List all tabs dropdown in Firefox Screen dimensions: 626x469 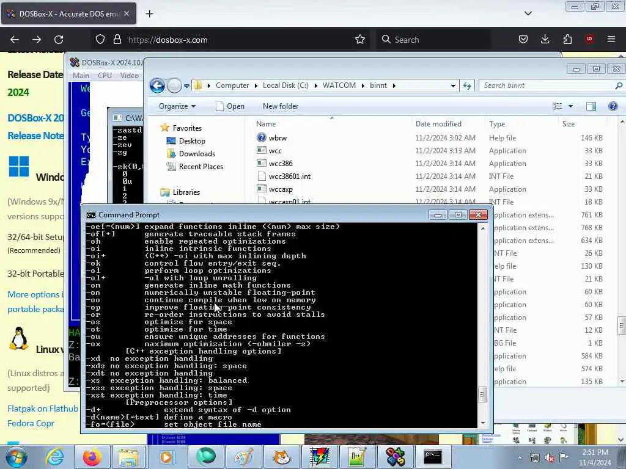528,13
